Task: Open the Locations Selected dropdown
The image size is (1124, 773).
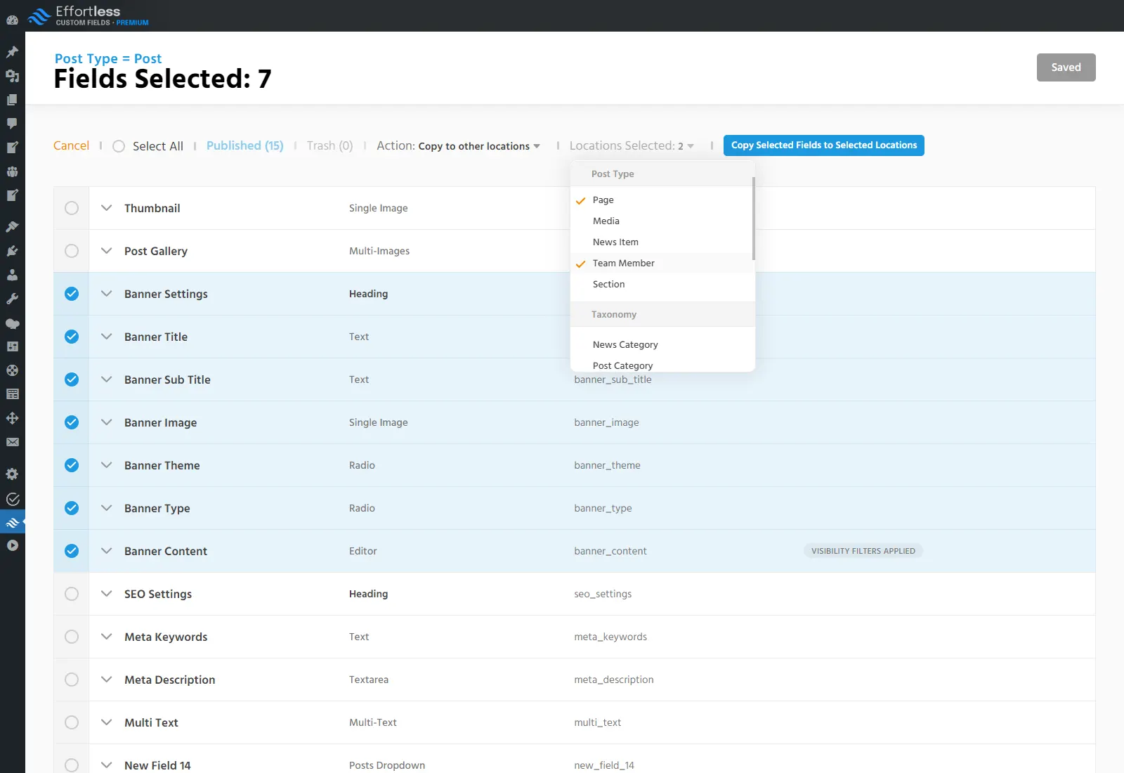Action: (x=630, y=145)
